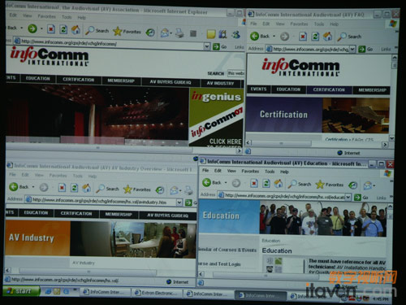Click the Search magnifier in the AV Industry window

pos(100,189)
